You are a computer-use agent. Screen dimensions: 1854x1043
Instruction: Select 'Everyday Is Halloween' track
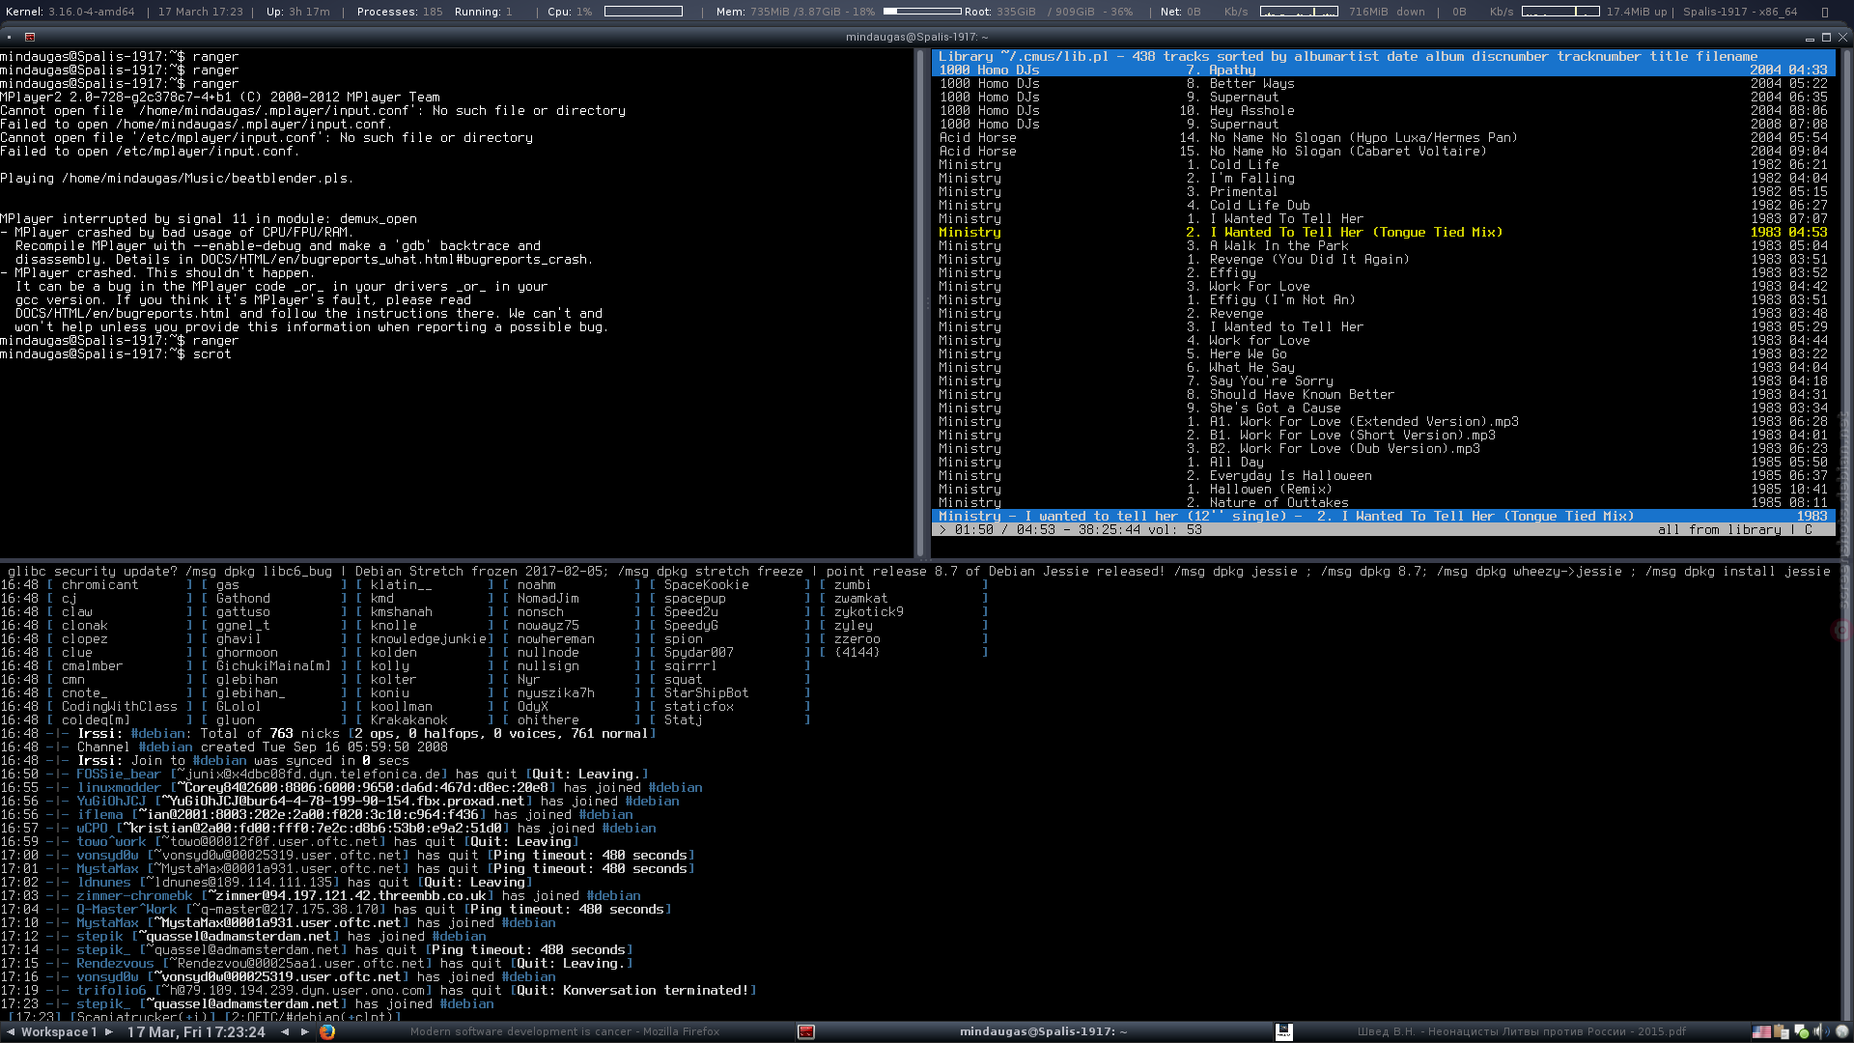point(1383,476)
